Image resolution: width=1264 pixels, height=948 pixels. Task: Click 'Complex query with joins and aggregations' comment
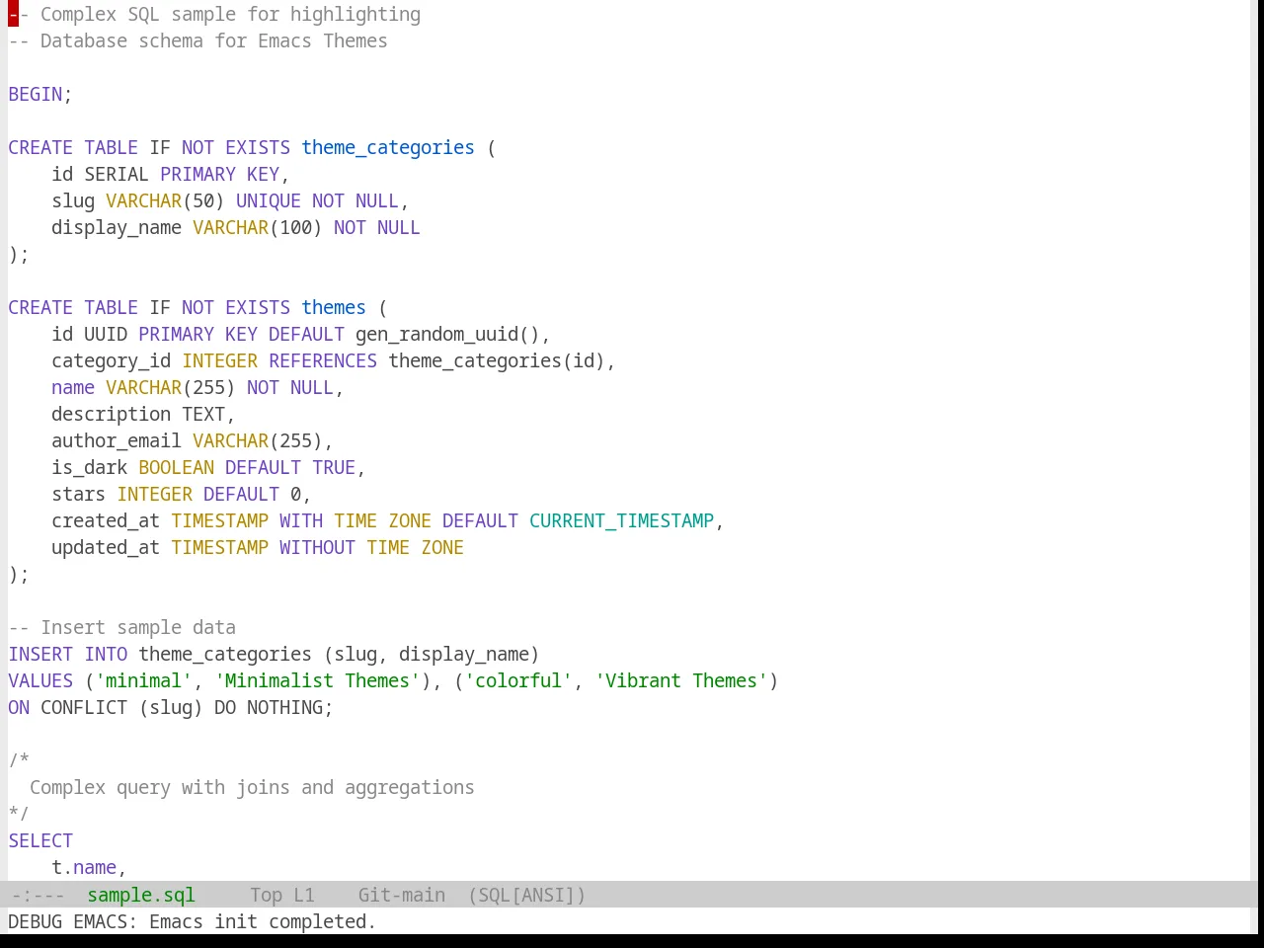252,787
